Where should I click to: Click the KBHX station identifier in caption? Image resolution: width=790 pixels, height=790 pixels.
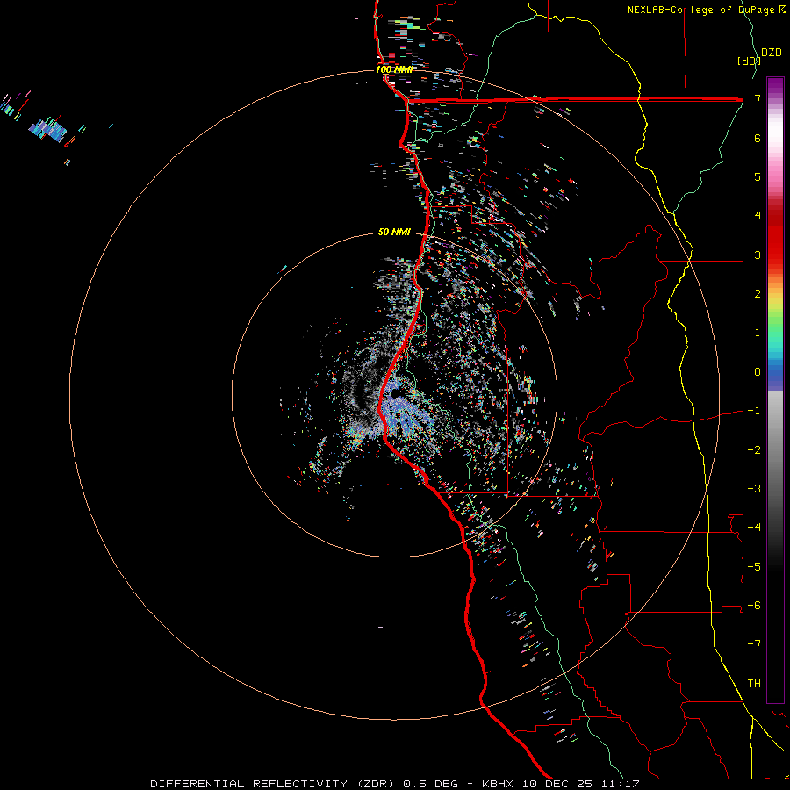[498, 784]
